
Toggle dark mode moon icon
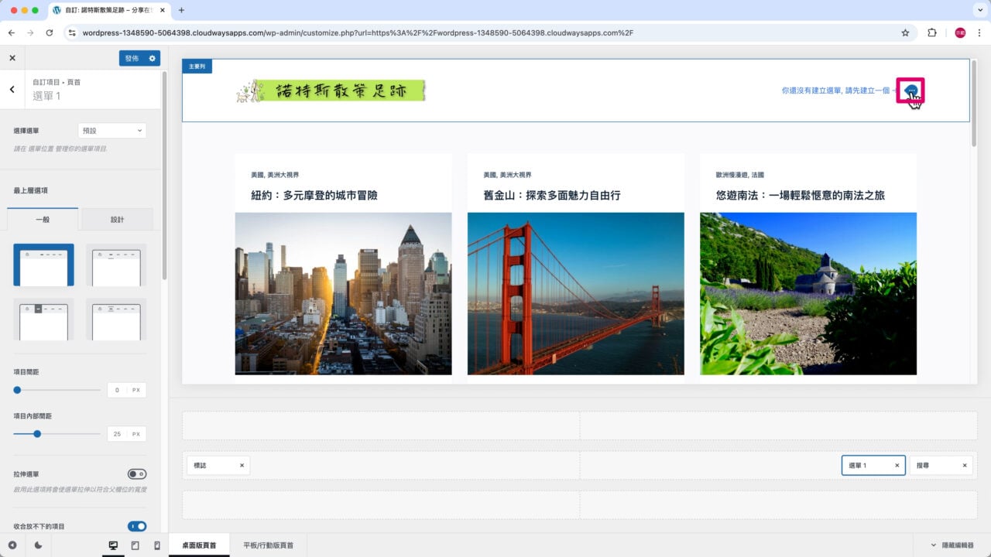pos(38,545)
